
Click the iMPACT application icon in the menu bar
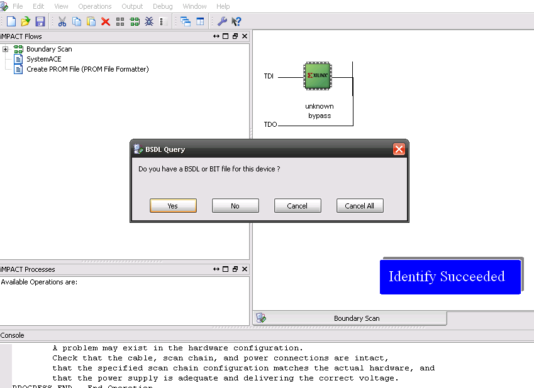(4, 6)
